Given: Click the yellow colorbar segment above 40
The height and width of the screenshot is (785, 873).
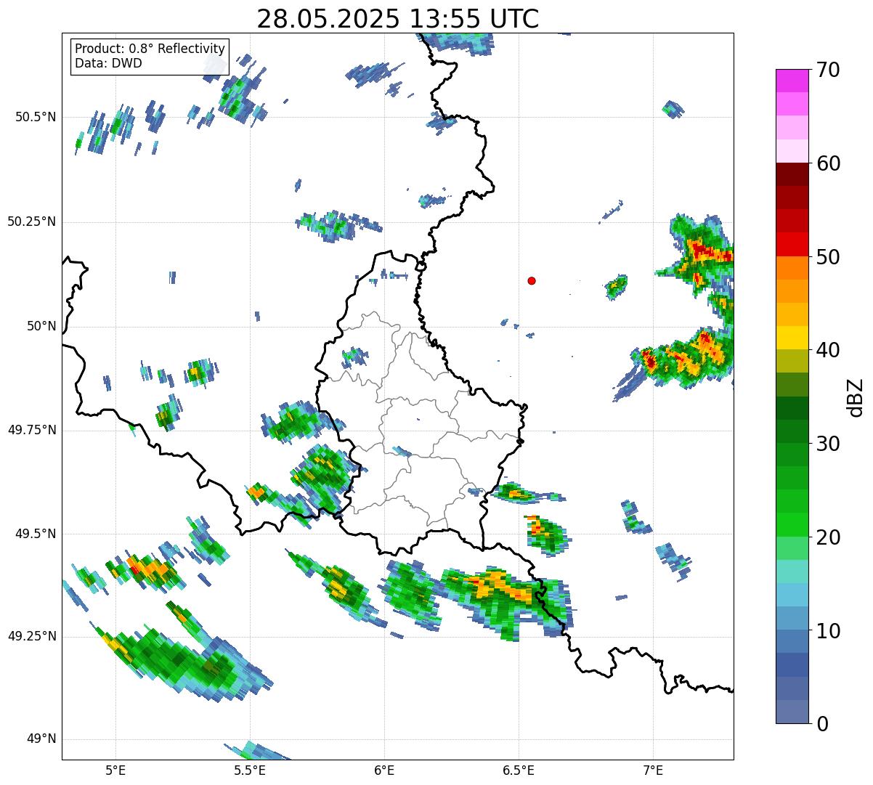Looking at the screenshot, I should (792, 338).
